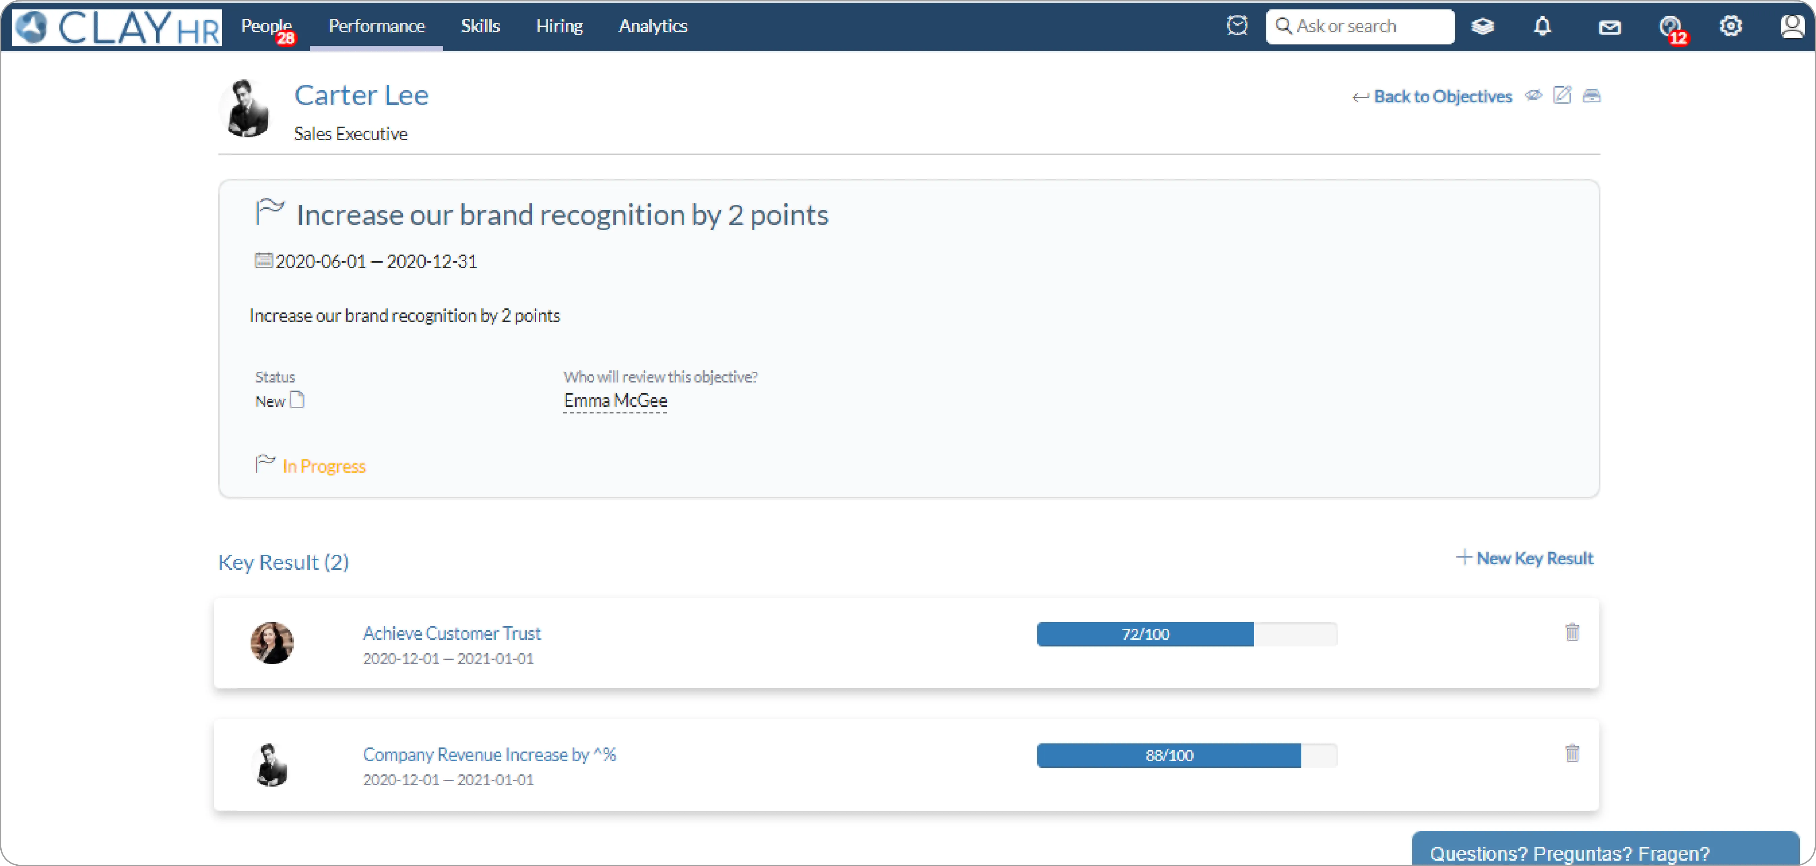This screenshot has height=866, width=1816.
Task: Open the Emma McGee reviewer field
Action: click(x=615, y=401)
